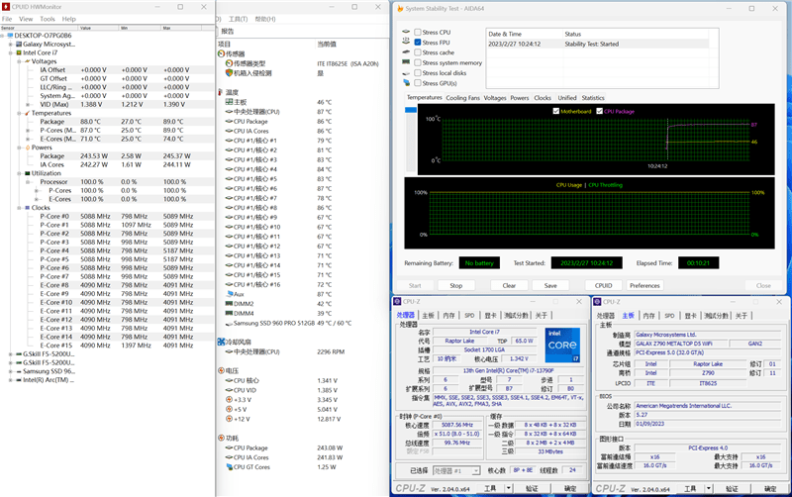Expand the P-Cores (Max) temperature row
792x497 pixels.
pos(28,131)
